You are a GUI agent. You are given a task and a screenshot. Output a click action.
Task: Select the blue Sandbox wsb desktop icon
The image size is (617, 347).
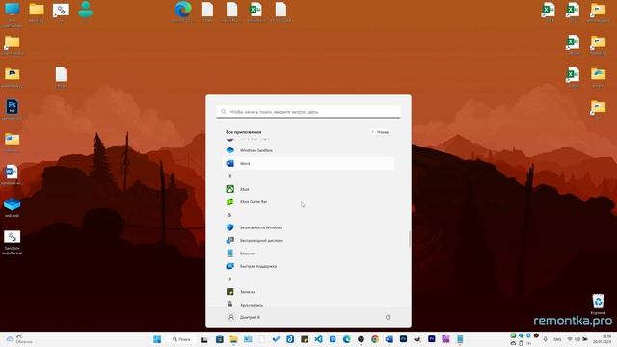pyautogui.click(x=13, y=207)
